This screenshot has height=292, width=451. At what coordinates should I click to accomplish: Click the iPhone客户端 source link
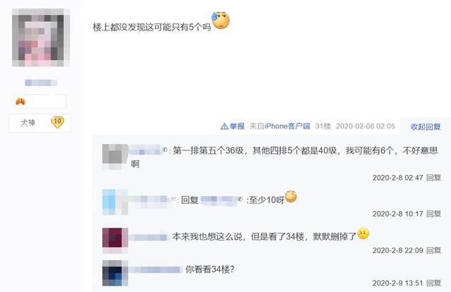pyautogui.click(x=287, y=126)
